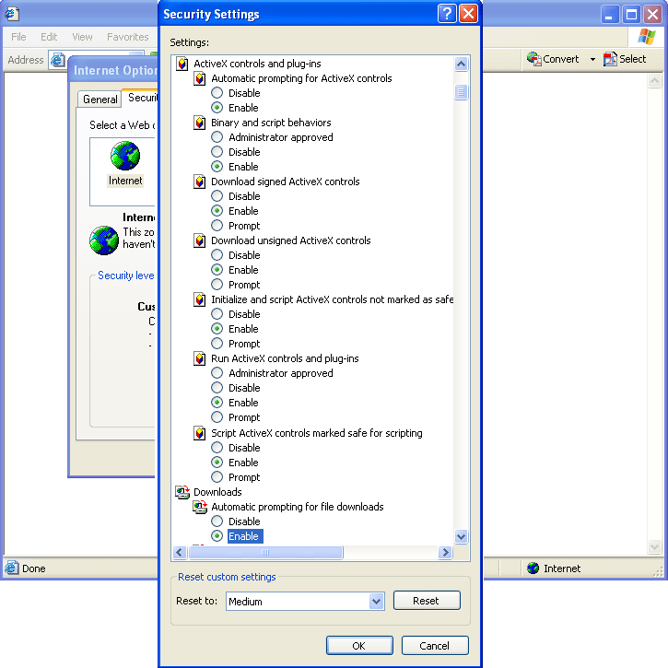This screenshot has width=668, height=668.
Task: Click the ActiveX controls and plug-ins category icon
Action: (x=182, y=64)
